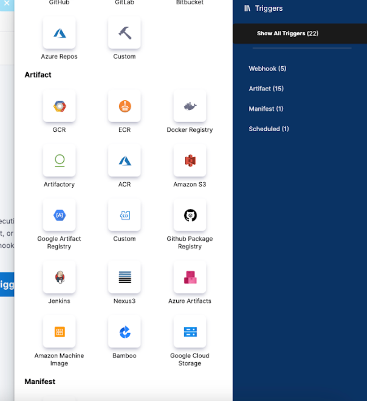Select the Artifactory trigger icon
367x401 pixels.
pyautogui.click(x=60, y=161)
